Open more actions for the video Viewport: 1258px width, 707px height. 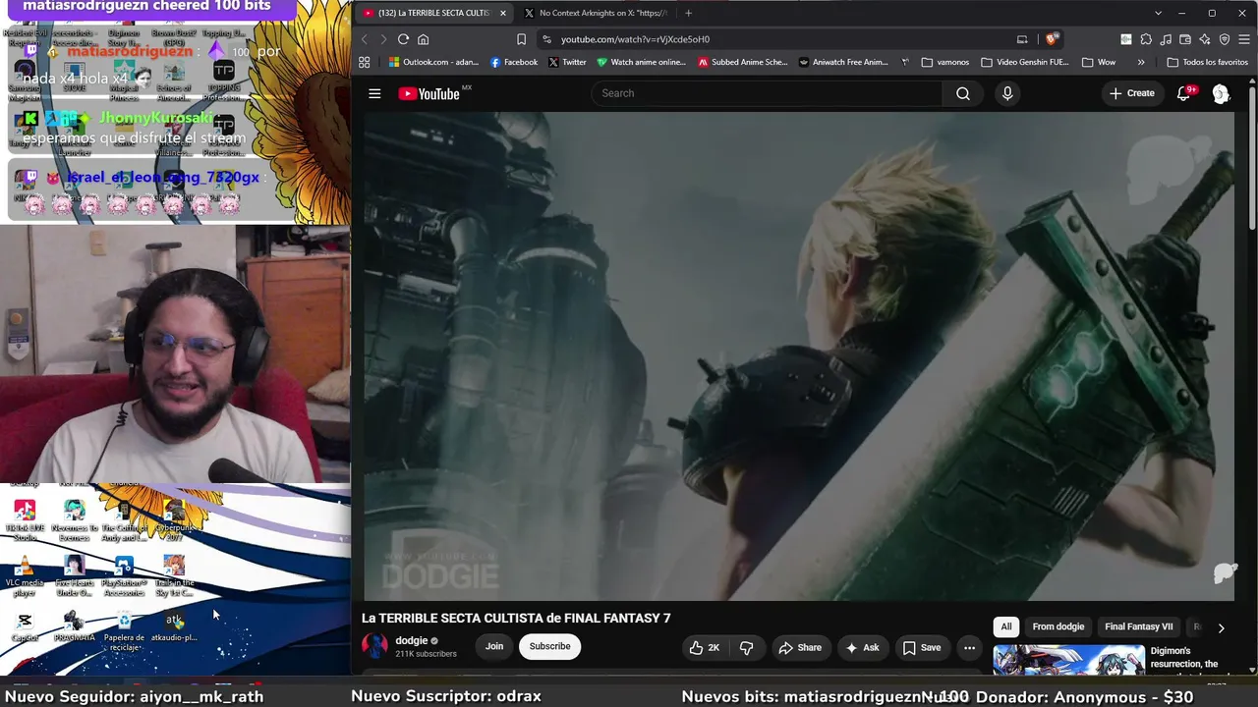pyautogui.click(x=969, y=647)
